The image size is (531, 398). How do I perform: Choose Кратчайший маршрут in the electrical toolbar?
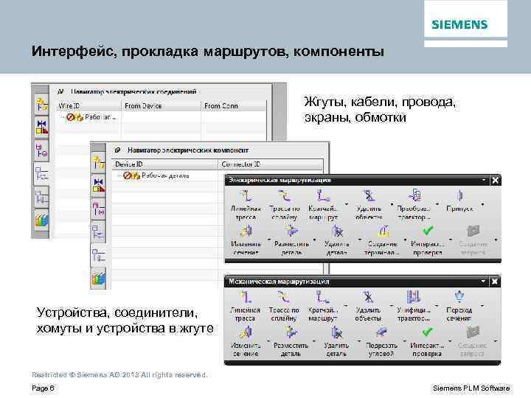coord(323,205)
